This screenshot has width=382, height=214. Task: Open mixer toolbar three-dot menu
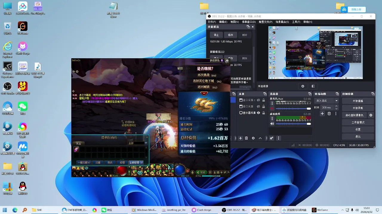278,138
